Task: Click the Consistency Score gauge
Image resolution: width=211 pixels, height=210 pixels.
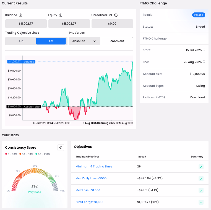Action: point(35,180)
